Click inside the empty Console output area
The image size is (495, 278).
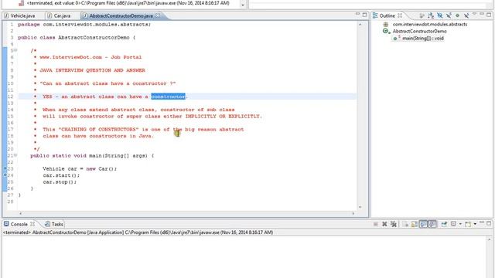243,257
